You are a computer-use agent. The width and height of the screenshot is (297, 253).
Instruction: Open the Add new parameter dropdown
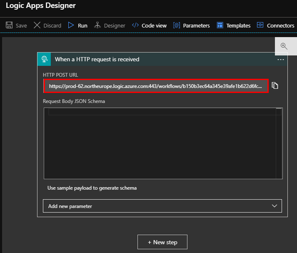pyautogui.click(x=158, y=206)
